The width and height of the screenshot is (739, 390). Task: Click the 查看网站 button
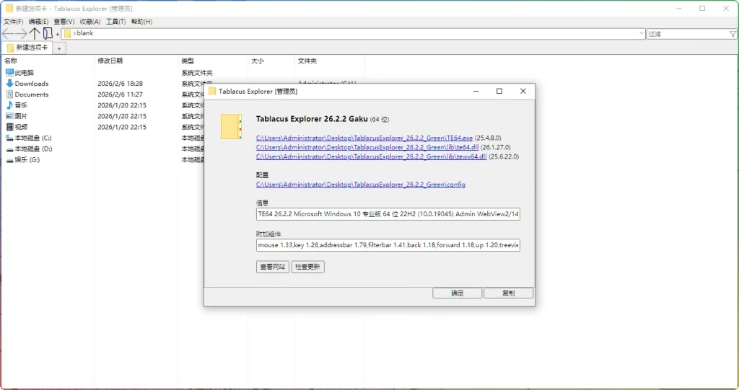coord(272,267)
